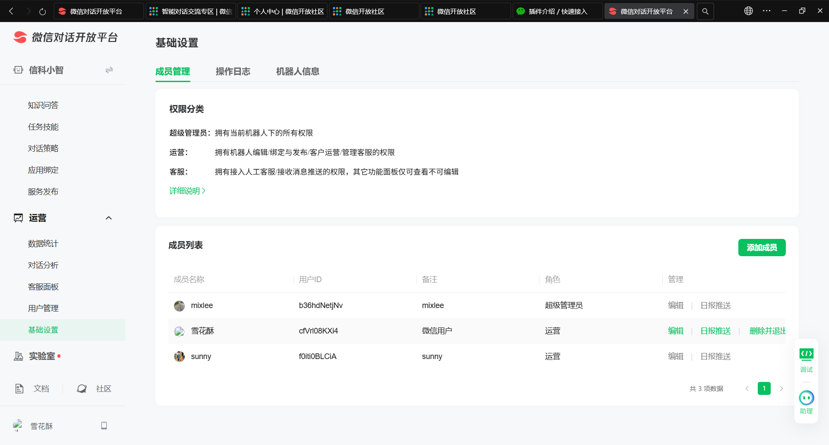Click the 文档 document icon

coord(19,389)
